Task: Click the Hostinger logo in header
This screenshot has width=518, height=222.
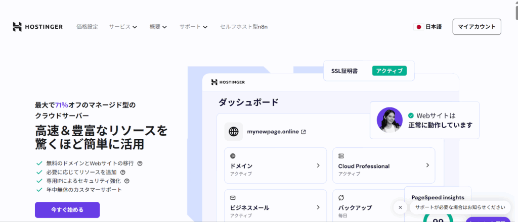Action: point(37,27)
